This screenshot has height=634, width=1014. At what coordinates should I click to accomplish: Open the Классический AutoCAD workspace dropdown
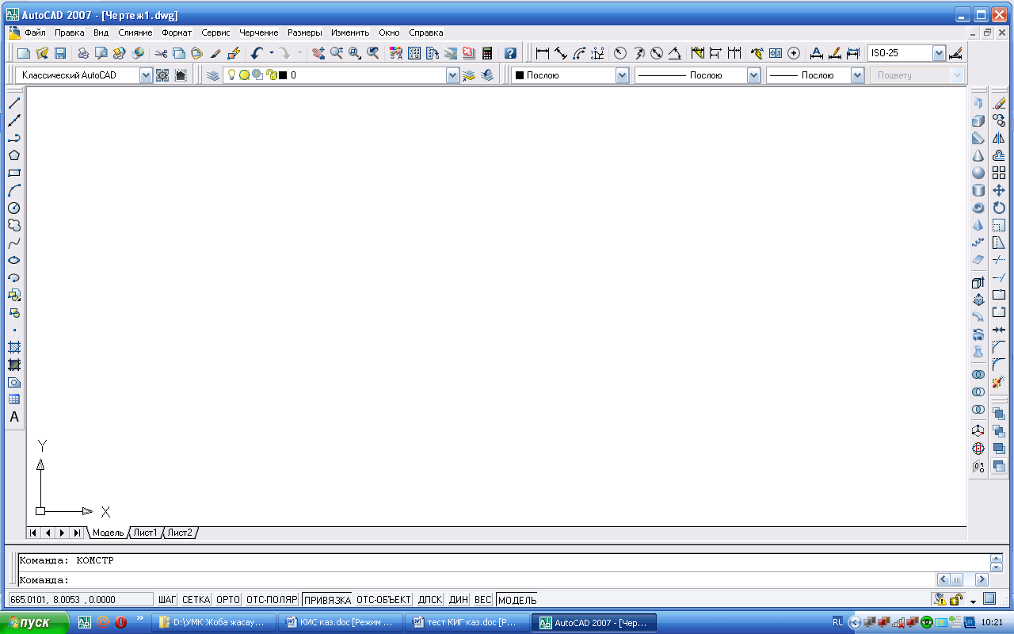point(146,75)
